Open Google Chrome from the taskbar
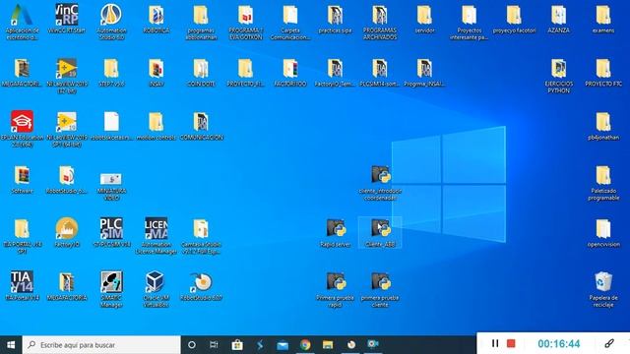Viewport: 630px width, 354px height. tap(305, 344)
